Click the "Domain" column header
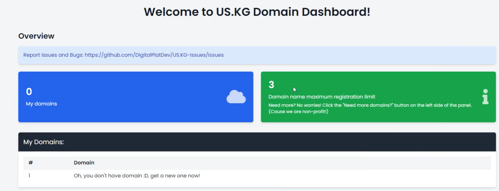 [84, 163]
